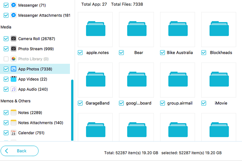Image resolution: width=242 pixels, height=161 pixels.
Task: Select Messenger (71) in the sidebar
Action: (x=32, y=5)
